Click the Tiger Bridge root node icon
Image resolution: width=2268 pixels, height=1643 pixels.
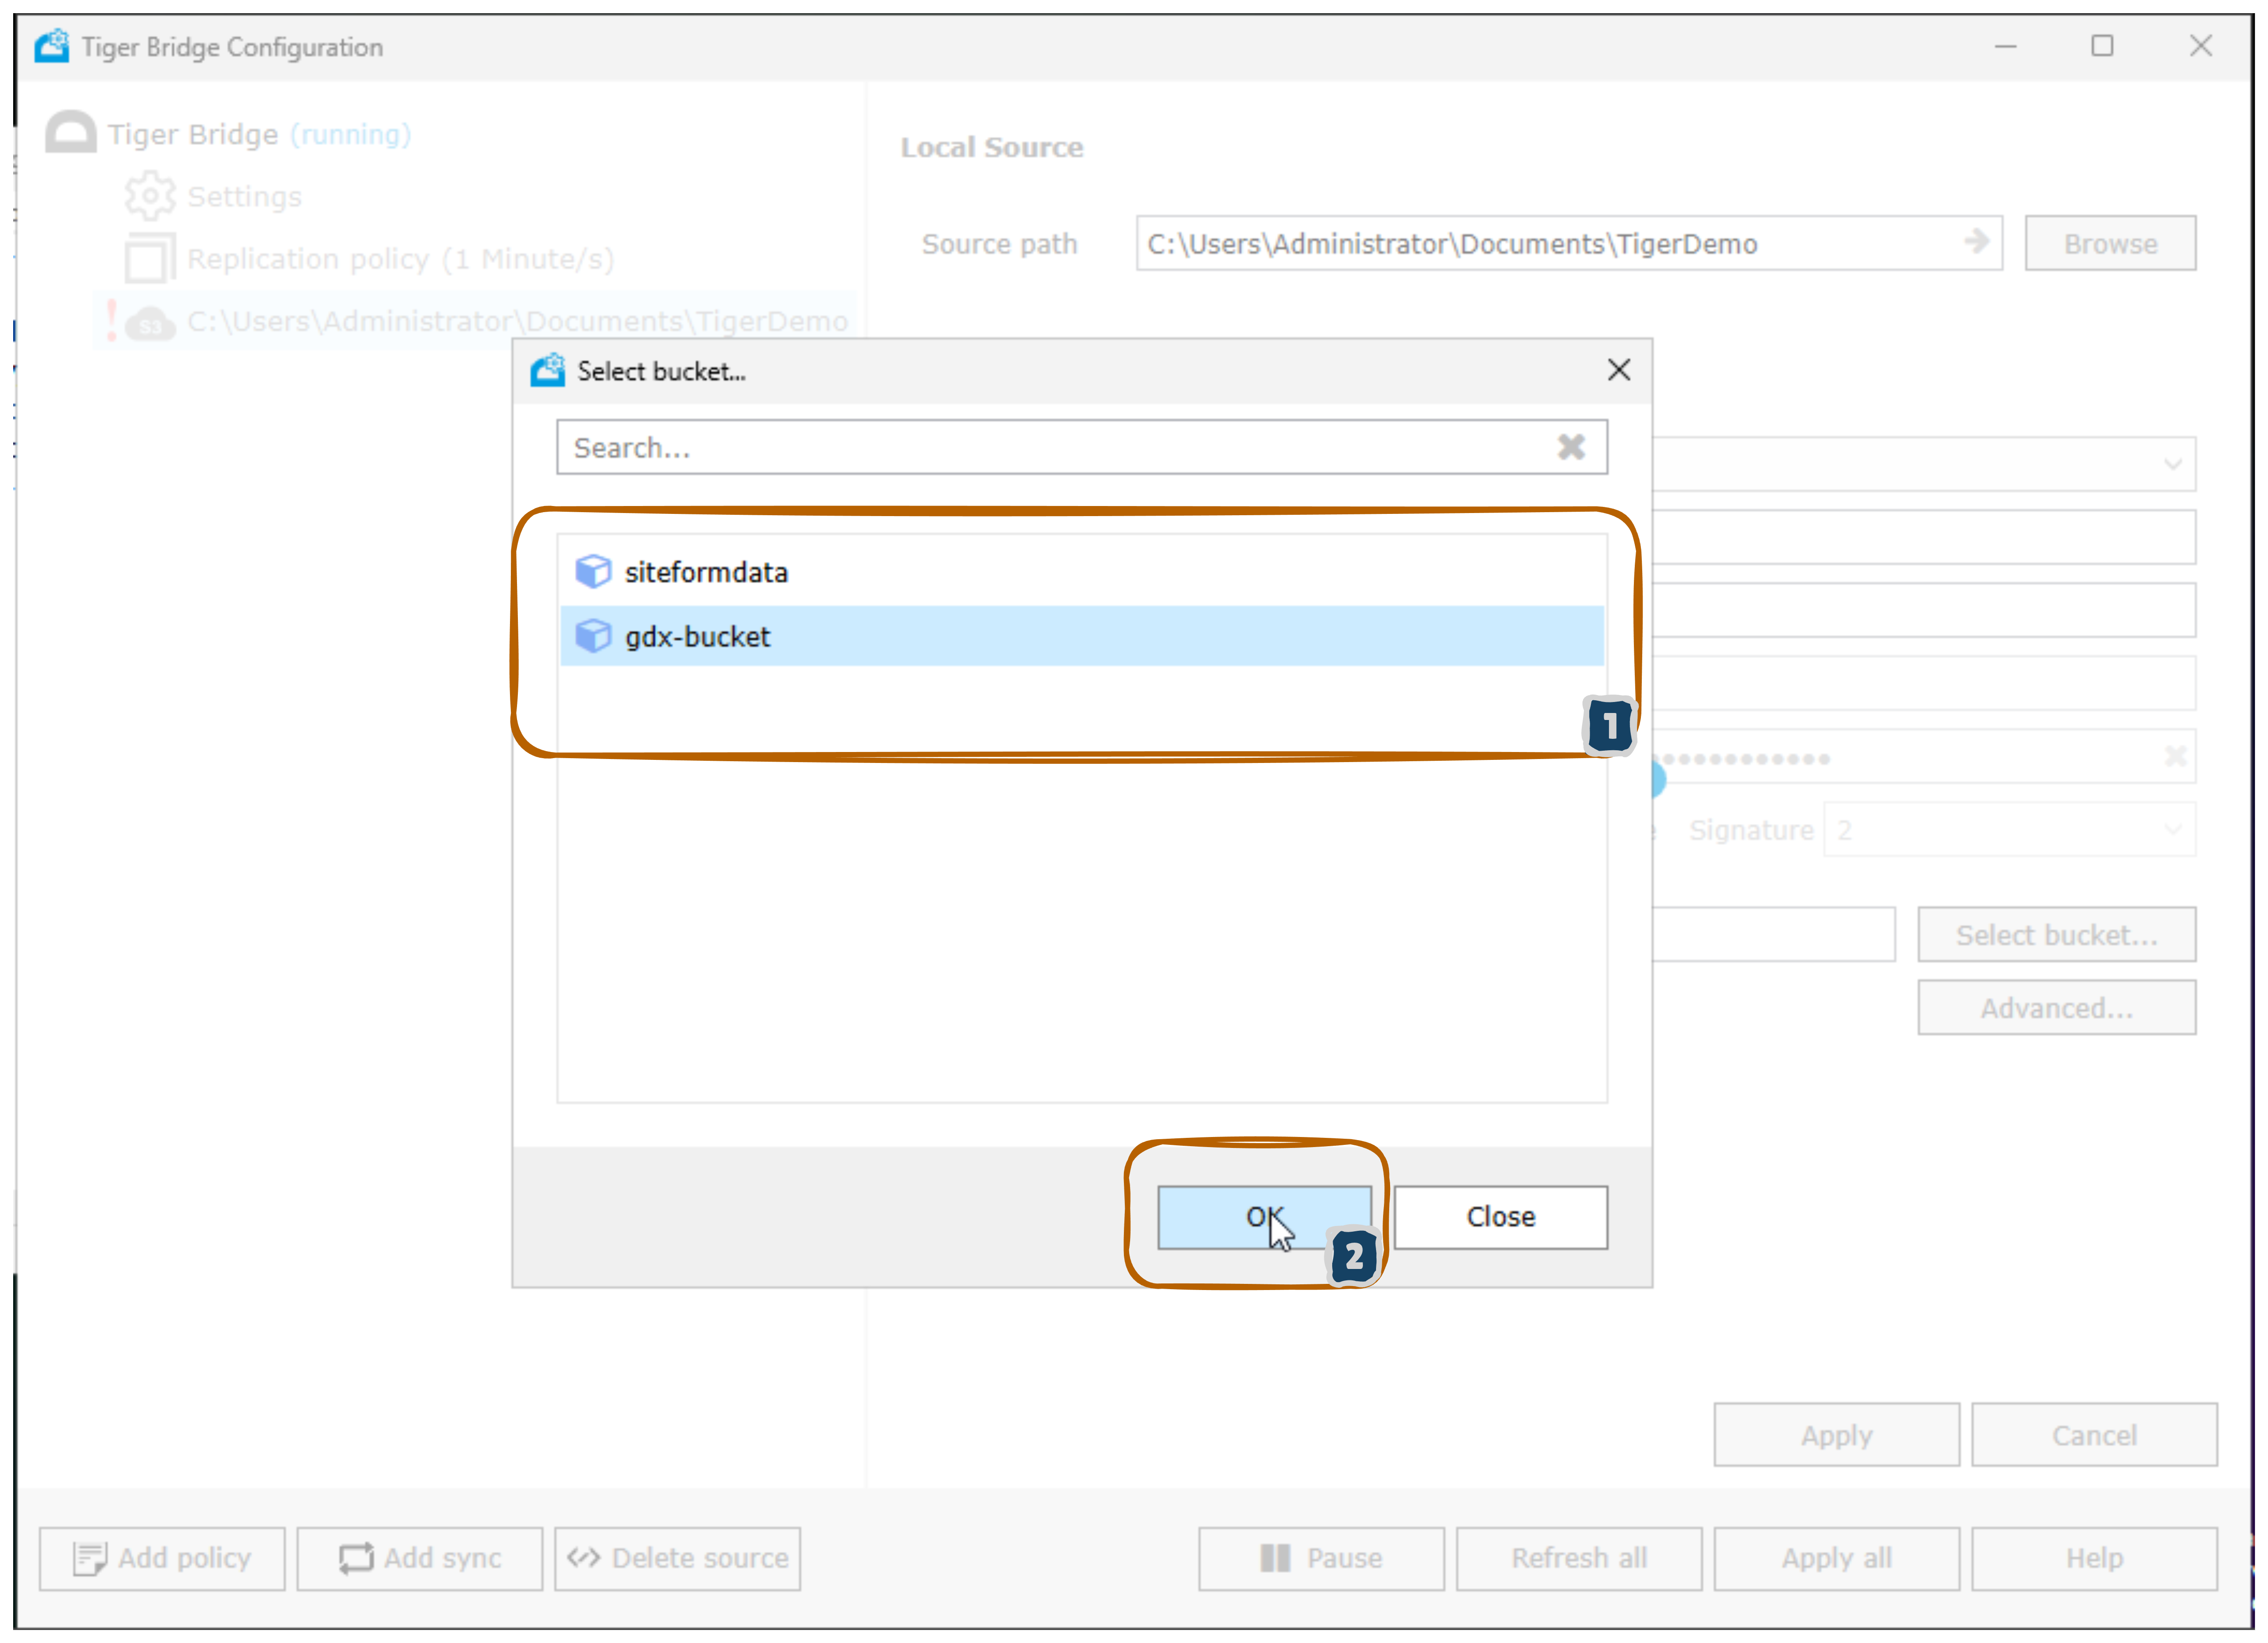(71, 133)
